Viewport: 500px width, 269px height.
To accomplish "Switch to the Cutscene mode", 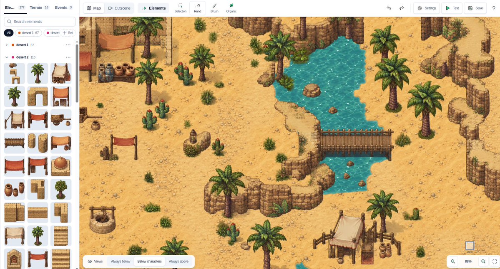I will pos(119,8).
